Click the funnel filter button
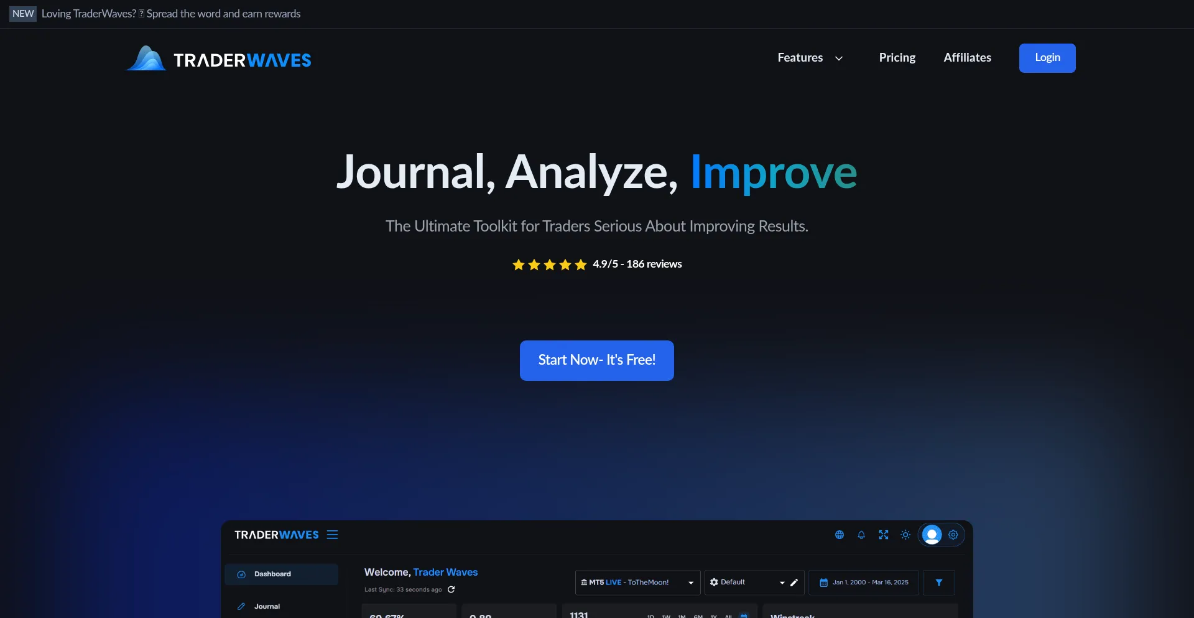The image size is (1194, 618). 939,583
